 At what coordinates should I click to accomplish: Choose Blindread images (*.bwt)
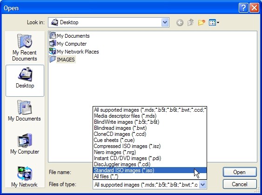click(x=150, y=128)
